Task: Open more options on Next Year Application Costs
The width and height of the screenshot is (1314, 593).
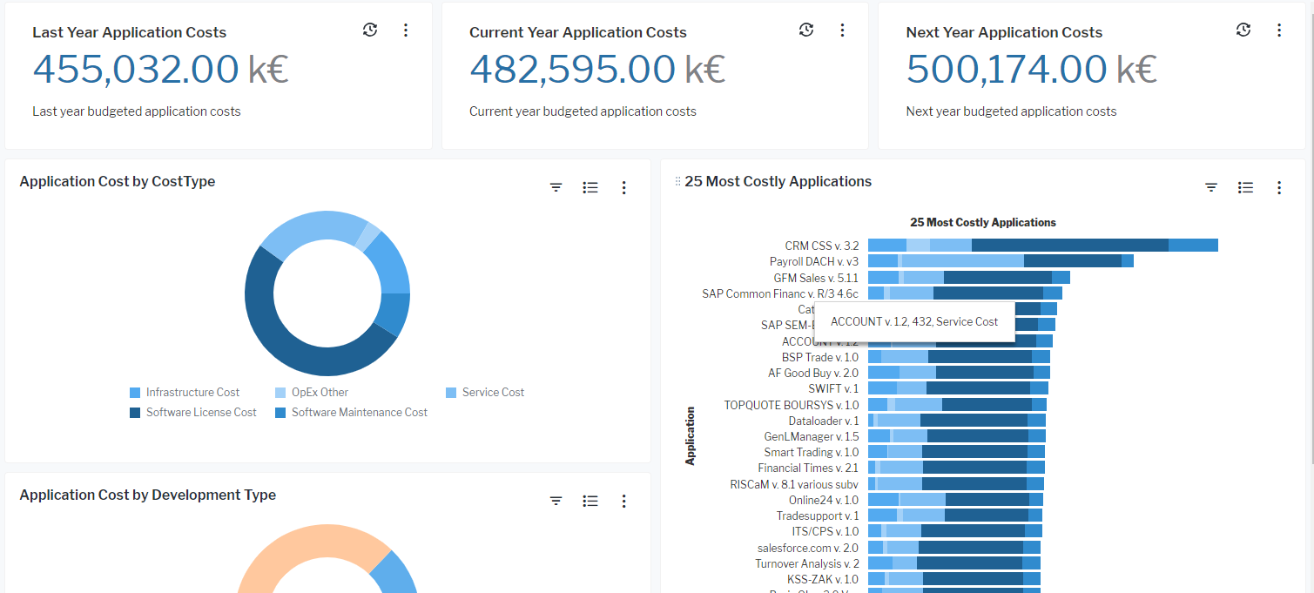Action: (1279, 30)
